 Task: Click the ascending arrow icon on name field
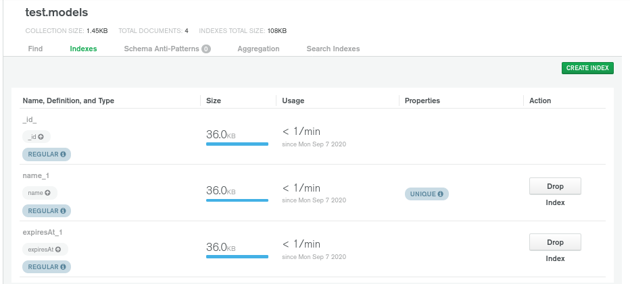pyautogui.click(x=48, y=193)
